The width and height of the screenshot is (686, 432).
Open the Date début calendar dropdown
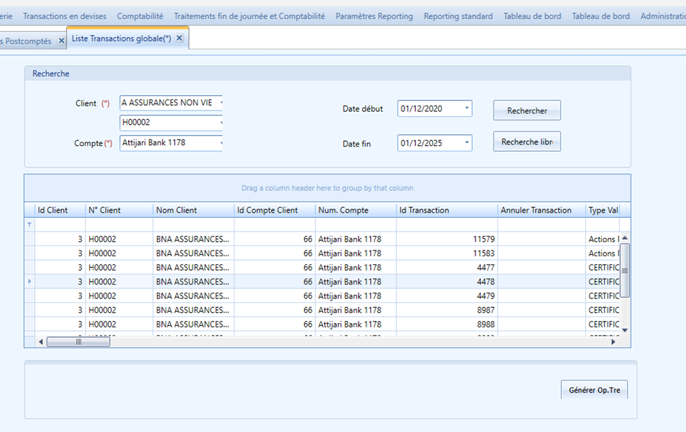(466, 108)
